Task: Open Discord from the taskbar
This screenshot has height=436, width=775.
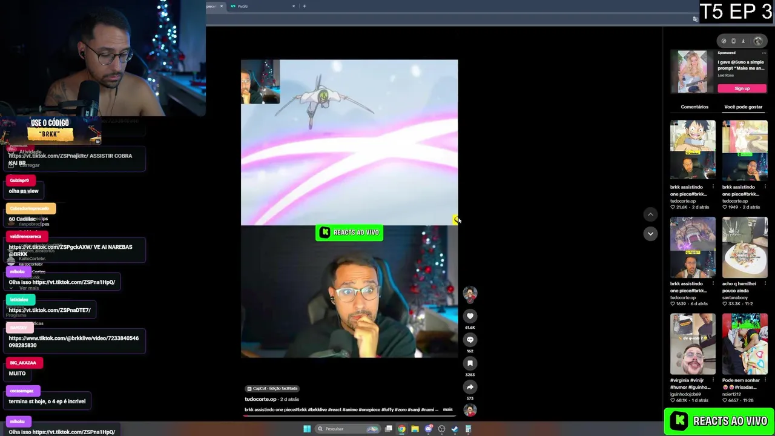Action: [x=428, y=429]
